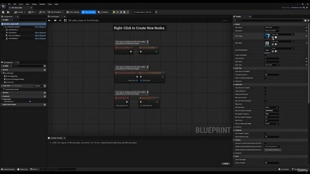Click the navigate back arrow in graph
The width and height of the screenshot is (310, 174).
point(55,20)
